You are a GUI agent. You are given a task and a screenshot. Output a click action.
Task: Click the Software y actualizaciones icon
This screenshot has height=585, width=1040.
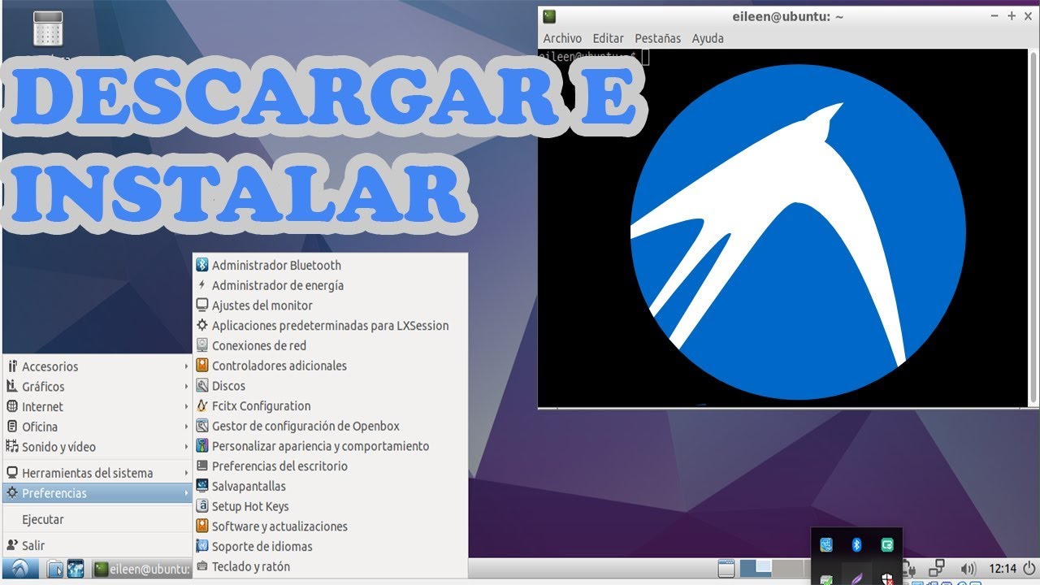click(203, 526)
